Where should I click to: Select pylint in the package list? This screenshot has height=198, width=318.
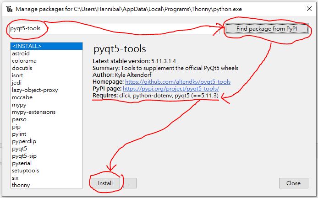click(46, 134)
